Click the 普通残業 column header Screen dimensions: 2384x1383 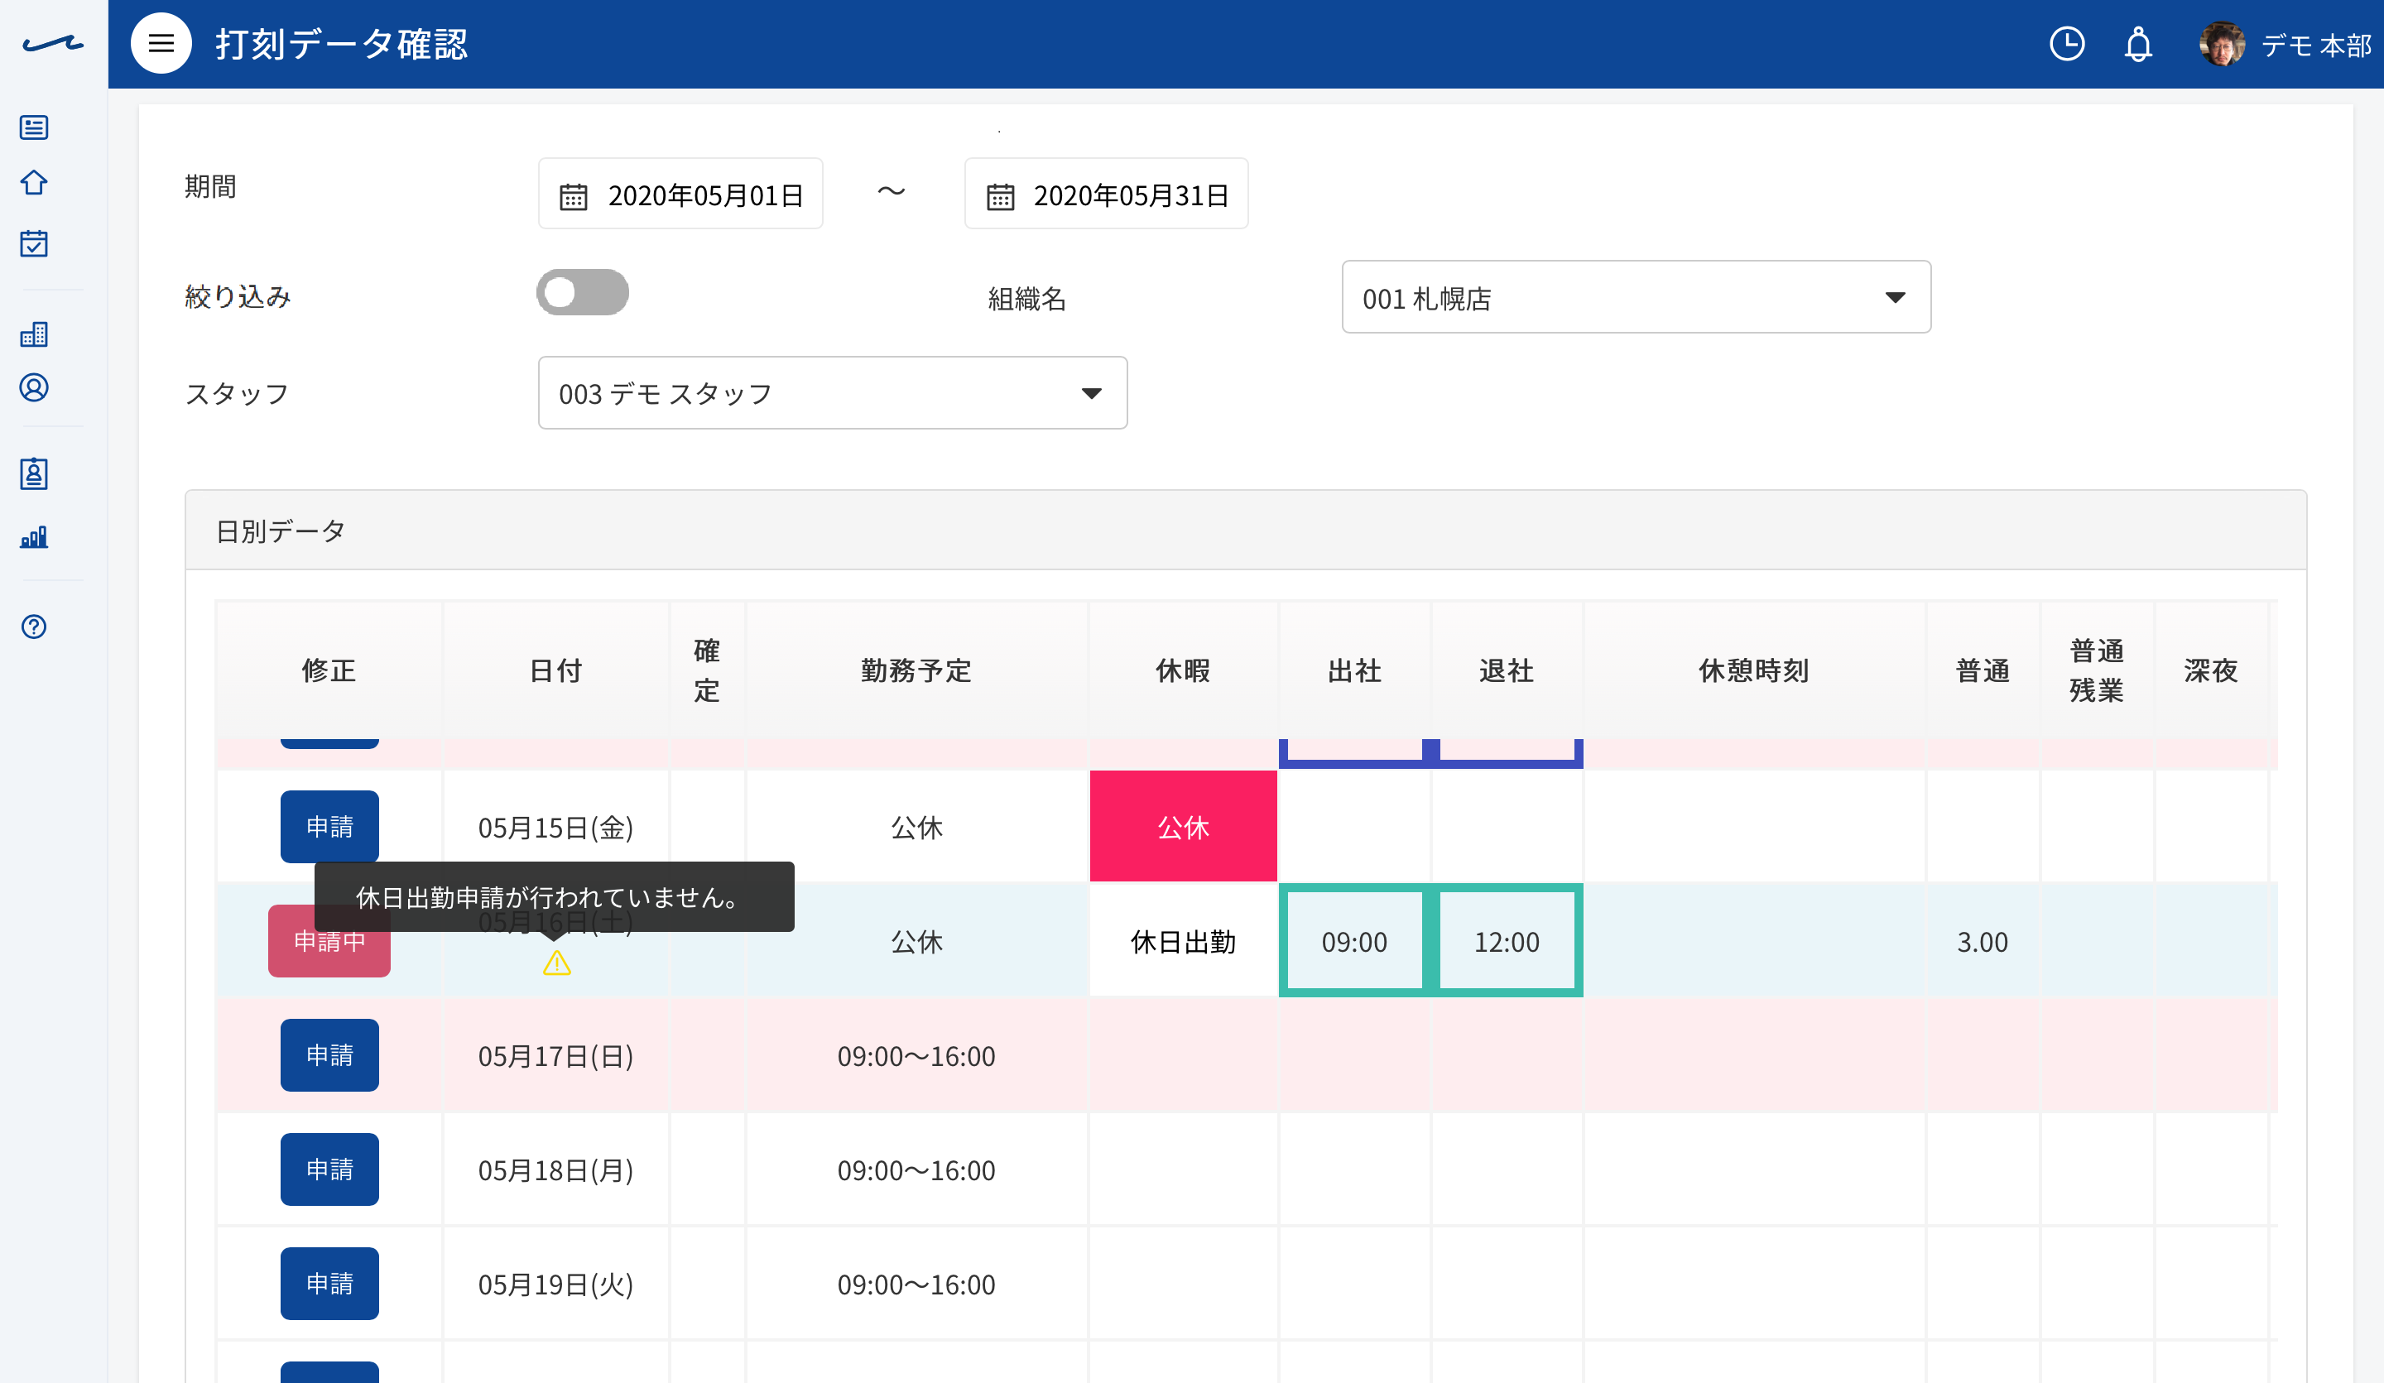[x=2097, y=670]
